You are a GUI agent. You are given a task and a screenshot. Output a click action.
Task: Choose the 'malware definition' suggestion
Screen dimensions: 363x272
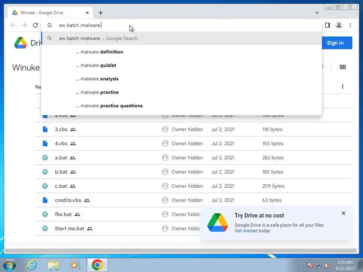tap(181, 52)
